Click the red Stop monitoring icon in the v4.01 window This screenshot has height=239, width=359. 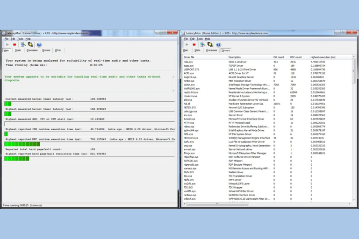(x=14, y=45)
